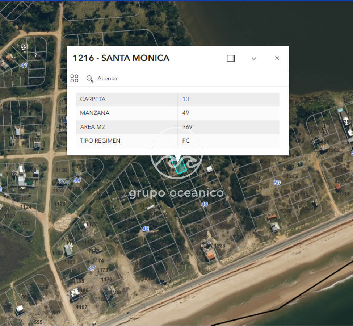
Task: Click parcel 1241 on the map
Action: tap(259, 188)
